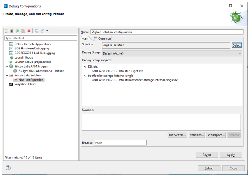Switch to Main tab
Viewport: 249px width, 176px height.
click(85, 38)
